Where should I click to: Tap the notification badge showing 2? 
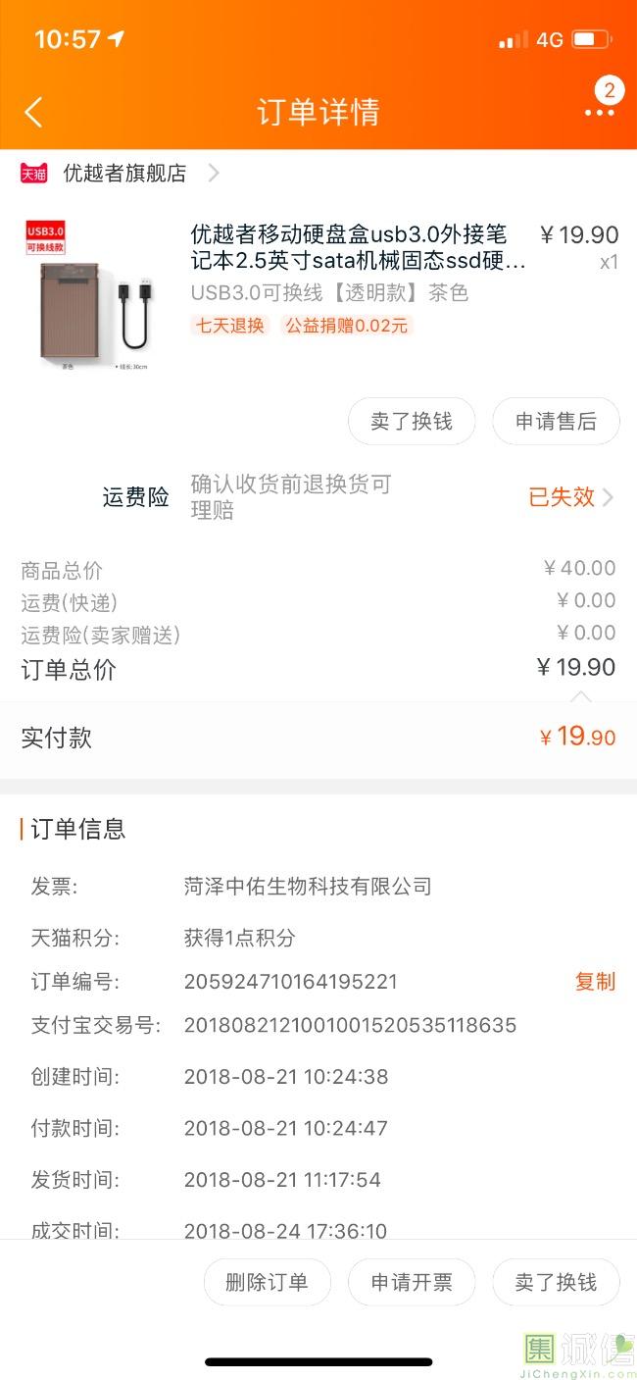tap(610, 91)
